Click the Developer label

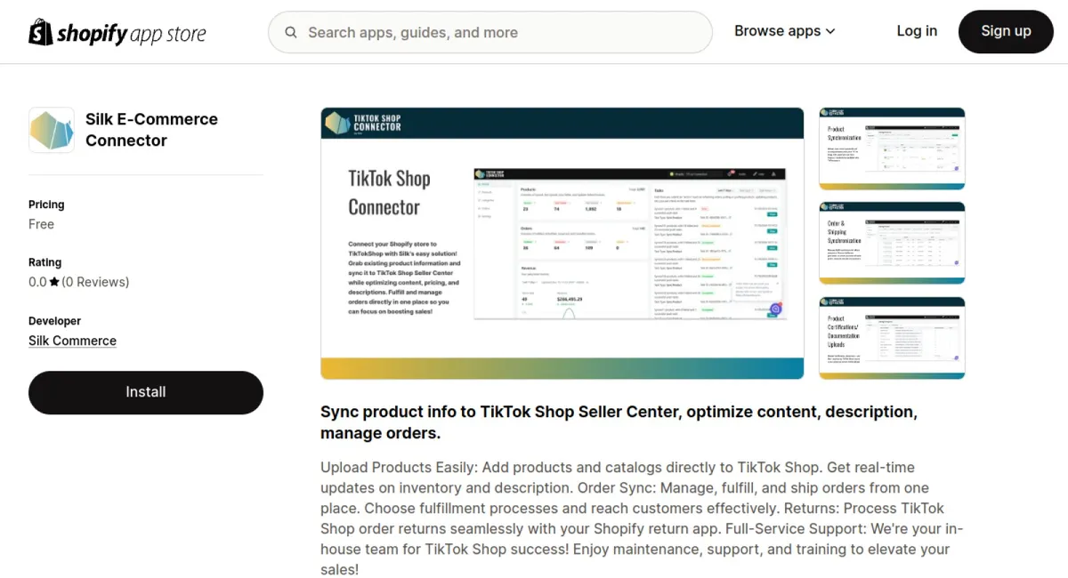(x=54, y=321)
